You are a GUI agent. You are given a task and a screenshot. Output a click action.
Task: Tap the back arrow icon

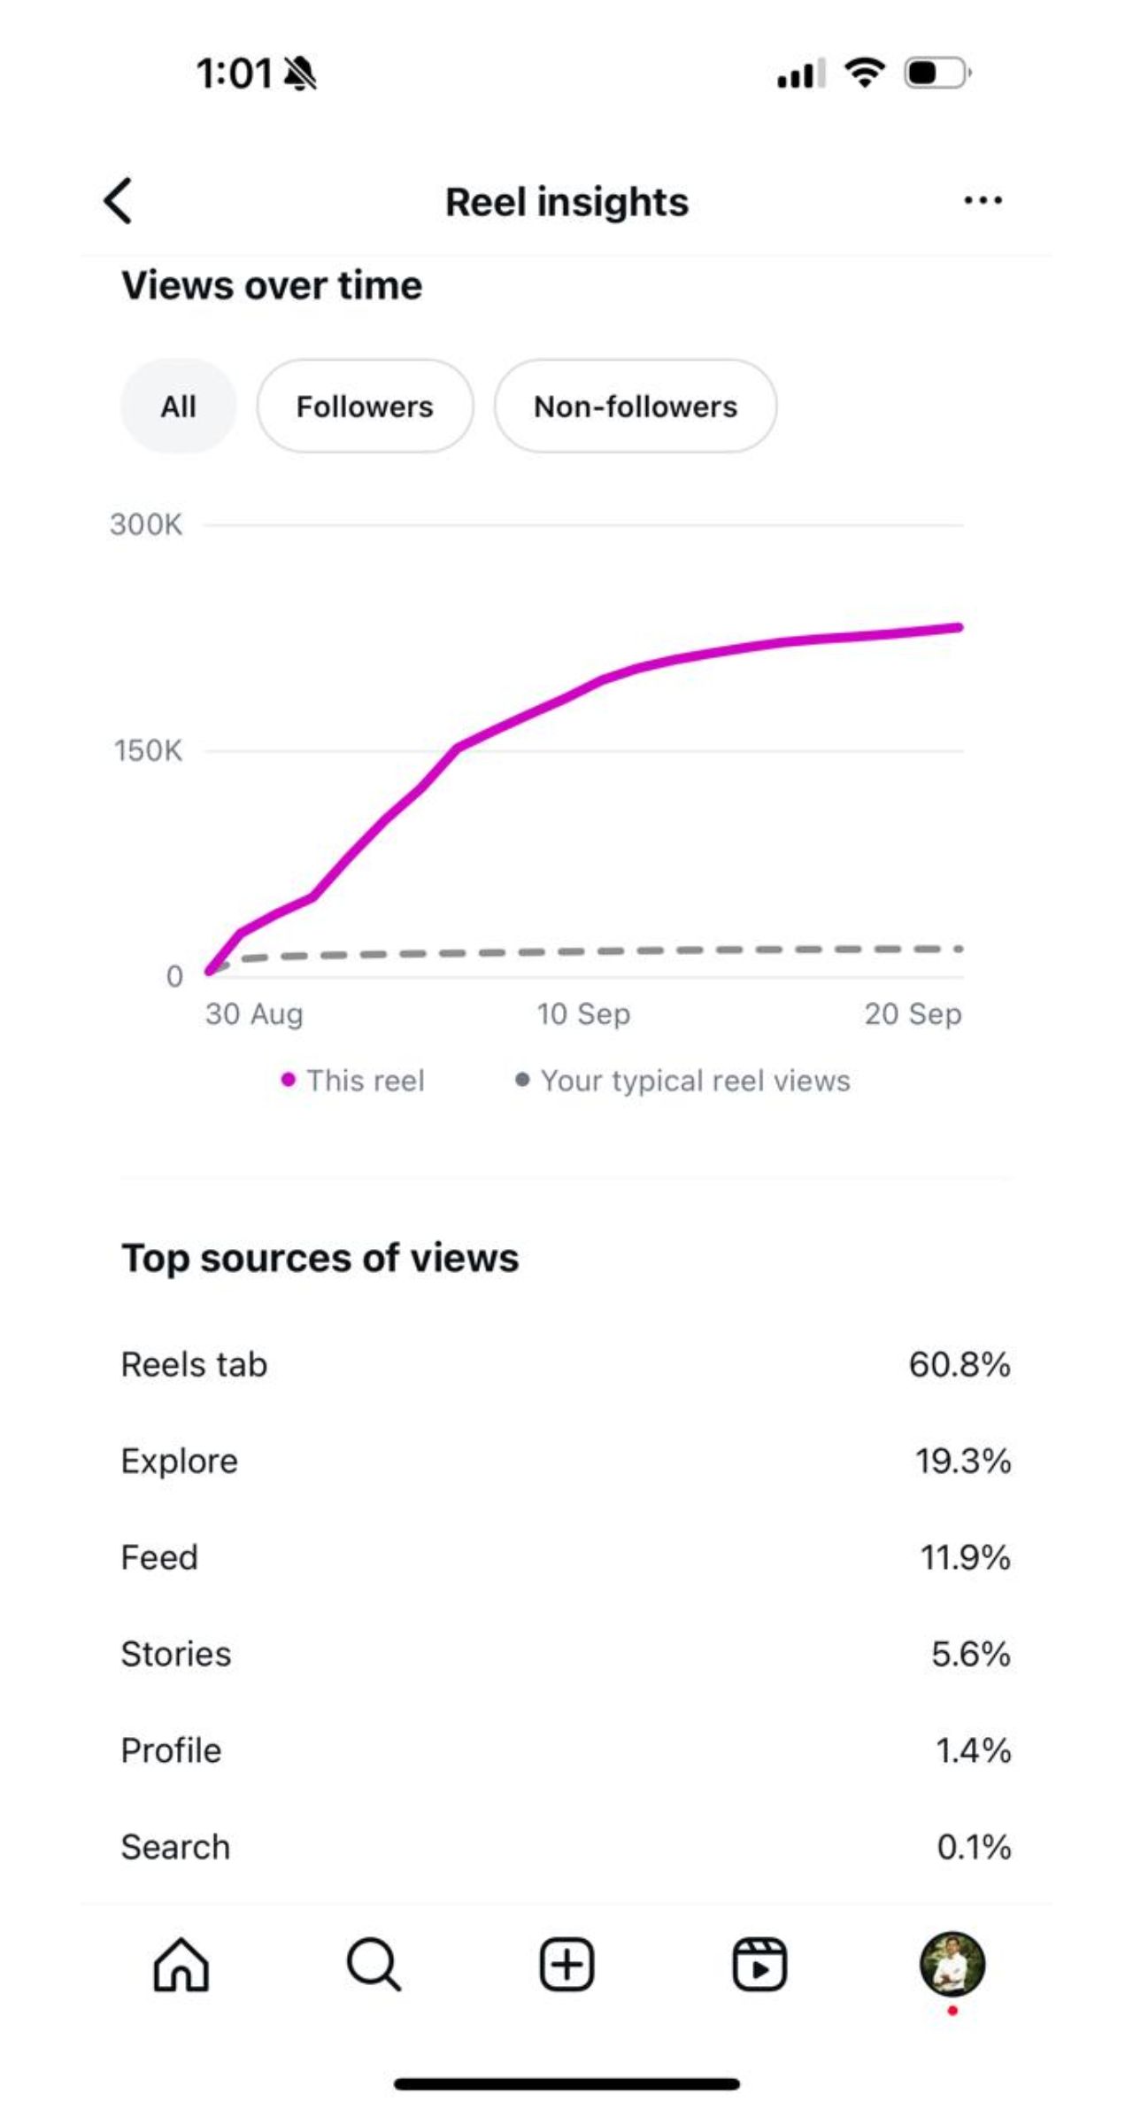tap(119, 200)
